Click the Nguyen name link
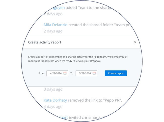The image size is (164, 122). 58,8
